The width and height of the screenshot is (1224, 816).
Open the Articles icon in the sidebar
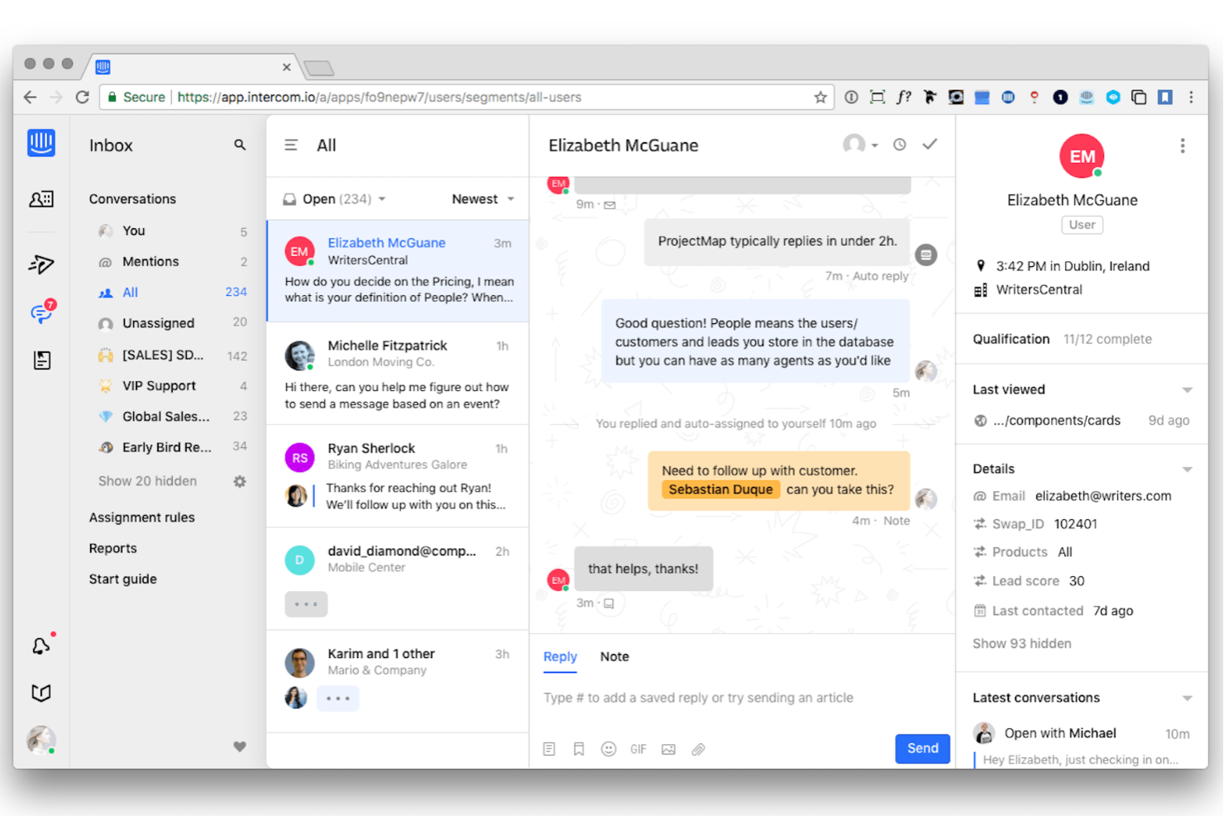(41, 360)
